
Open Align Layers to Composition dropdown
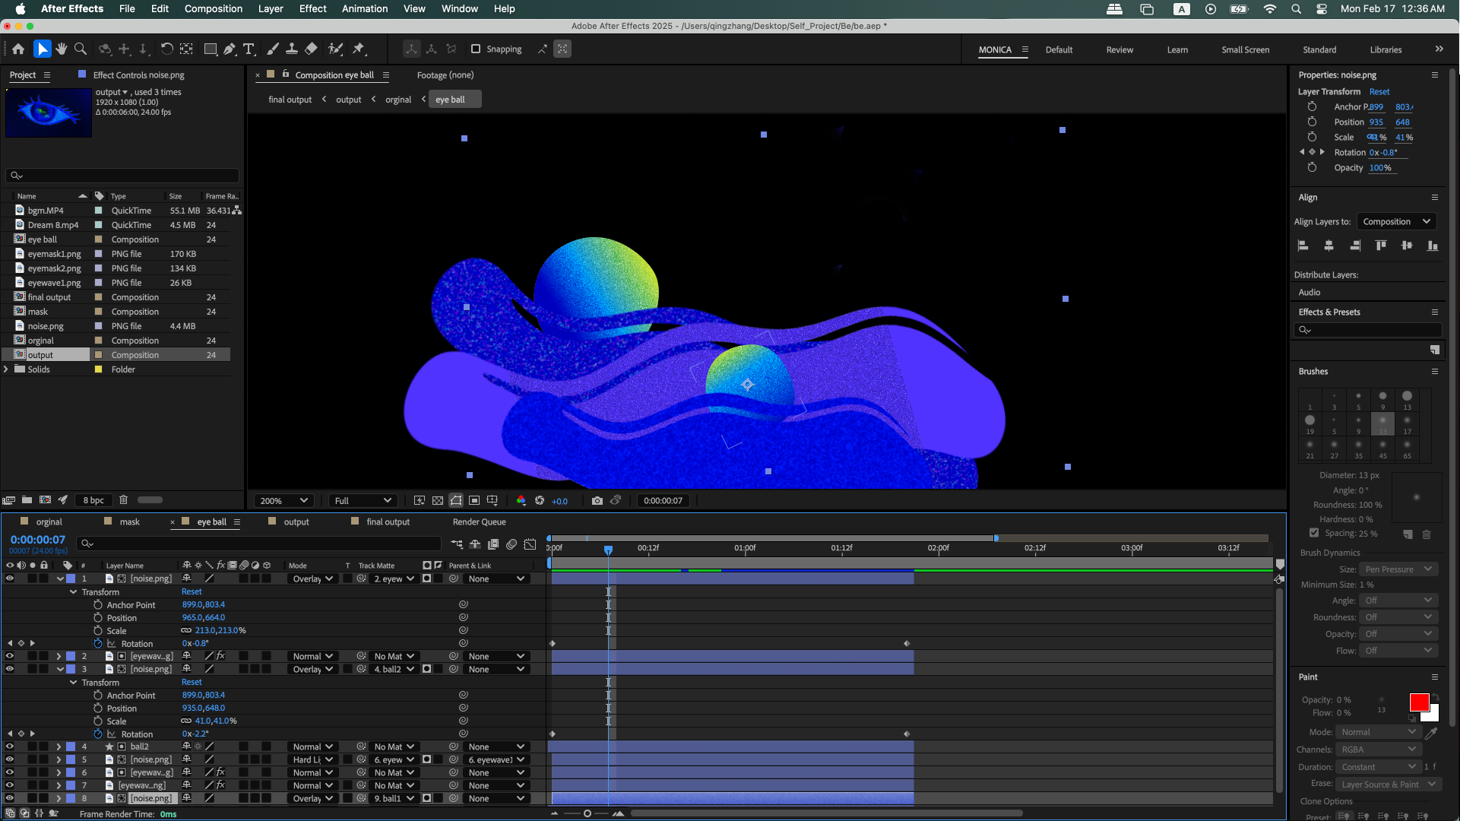point(1395,222)
